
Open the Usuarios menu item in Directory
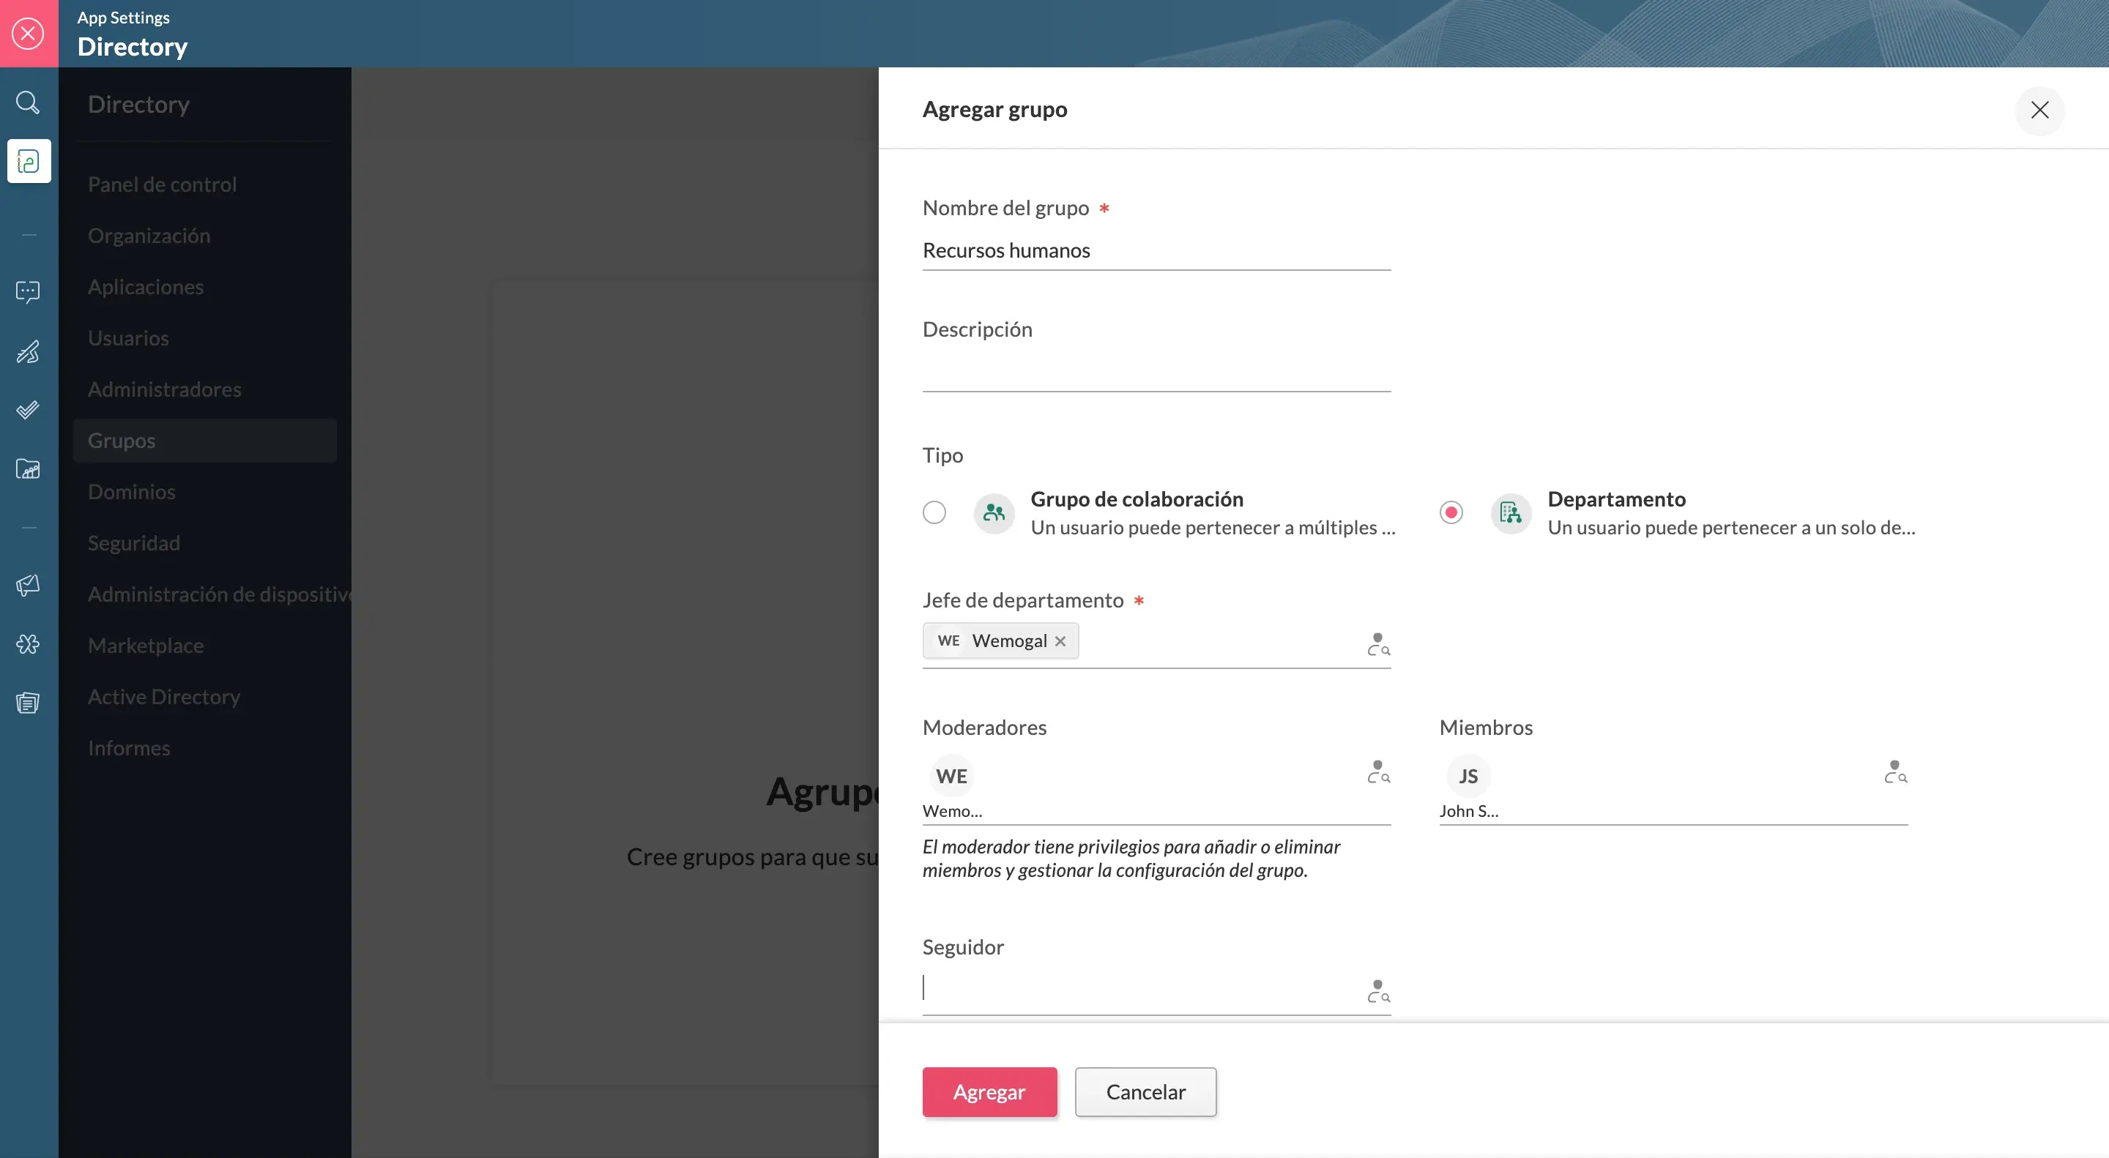coord(127,338)
